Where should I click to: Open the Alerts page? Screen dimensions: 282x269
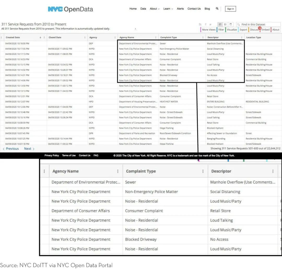coord(180,9)
